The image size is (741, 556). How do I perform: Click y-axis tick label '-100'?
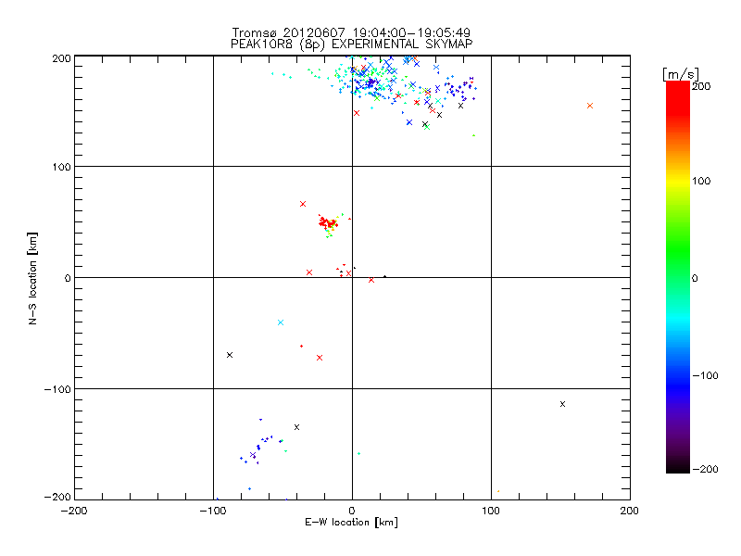[x=57, y=389]
